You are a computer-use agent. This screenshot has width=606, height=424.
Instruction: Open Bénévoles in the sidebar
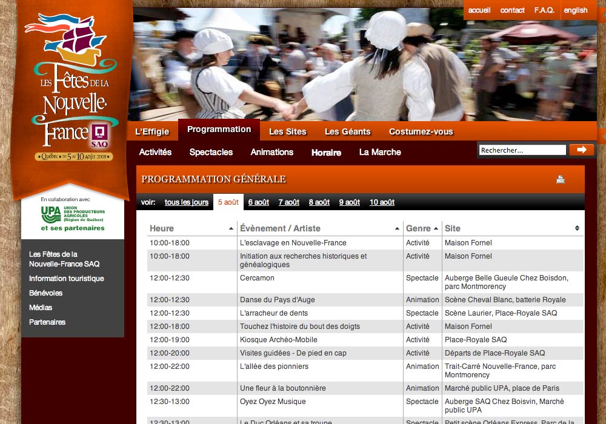(x=46, y=293)
